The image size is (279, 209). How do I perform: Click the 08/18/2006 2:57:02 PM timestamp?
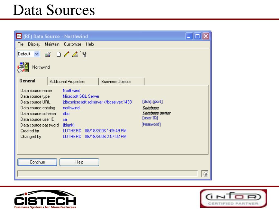105,137
